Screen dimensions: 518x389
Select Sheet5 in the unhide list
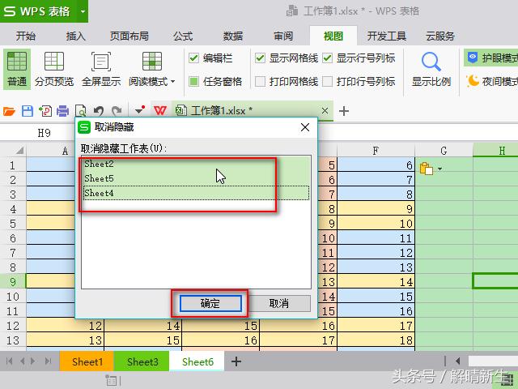(x=196, y=178)
